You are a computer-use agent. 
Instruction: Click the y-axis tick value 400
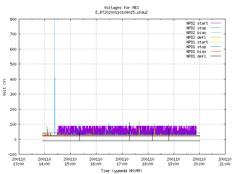click(13, 79)
